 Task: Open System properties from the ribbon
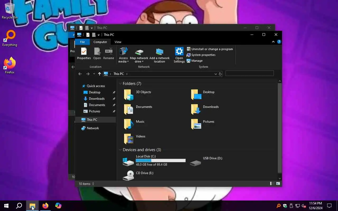pyautogui.click(x=201, y=55)
